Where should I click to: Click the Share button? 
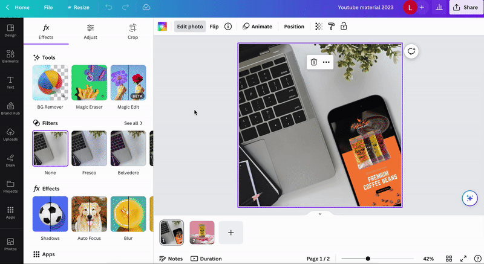coord(466,7)
